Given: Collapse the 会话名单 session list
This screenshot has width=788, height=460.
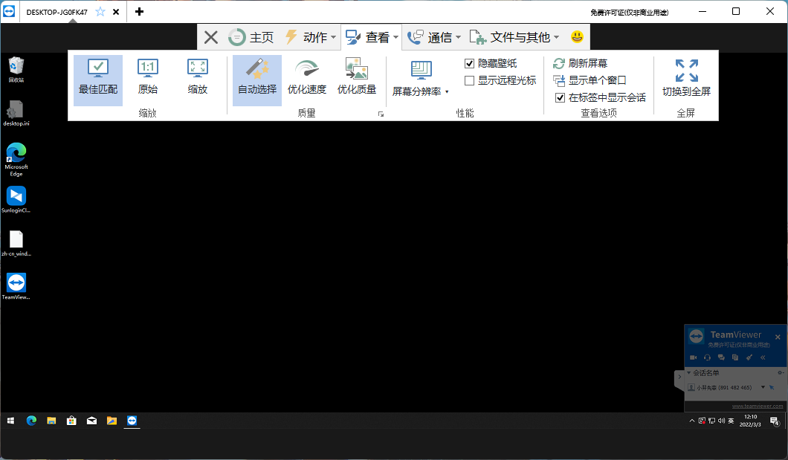Looking at the screenshot, I should (x=688, y=373).
